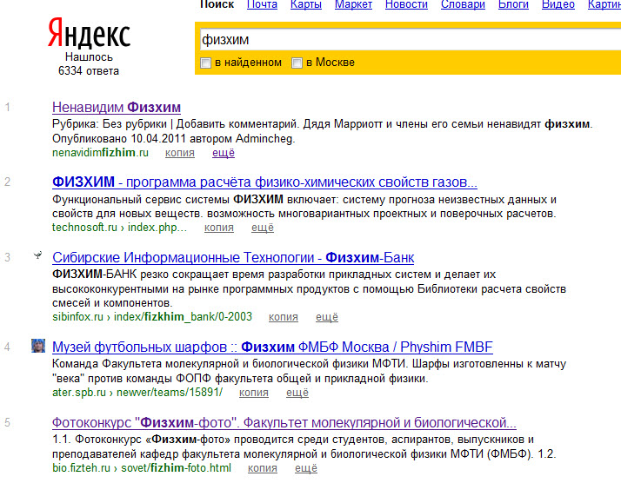The width and height of the screenshot is (621, 483).
Task: Go to Карты tab
Action: pyautogui.click(x=306, y=4)
